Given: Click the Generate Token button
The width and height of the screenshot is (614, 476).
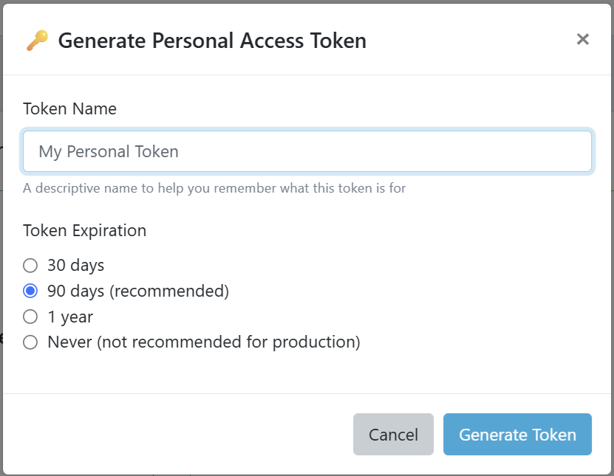Looking at the screenshot, I should [x=517, y=435].
